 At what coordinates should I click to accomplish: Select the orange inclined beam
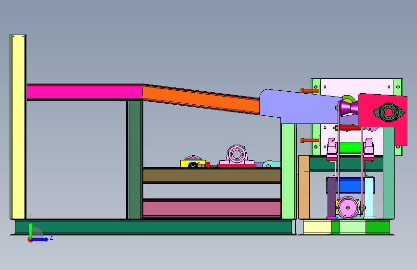[201, 99]
